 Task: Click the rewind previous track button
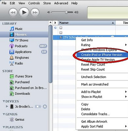[x=13, y=12]
